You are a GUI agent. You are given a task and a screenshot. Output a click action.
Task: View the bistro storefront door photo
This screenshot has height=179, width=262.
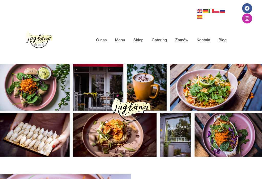(98, 87)
